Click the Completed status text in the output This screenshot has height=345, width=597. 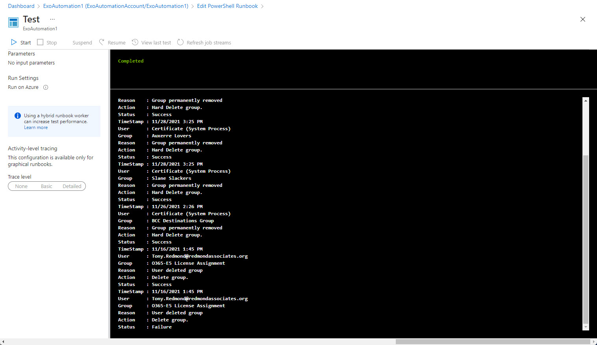(x=131, y=61)
